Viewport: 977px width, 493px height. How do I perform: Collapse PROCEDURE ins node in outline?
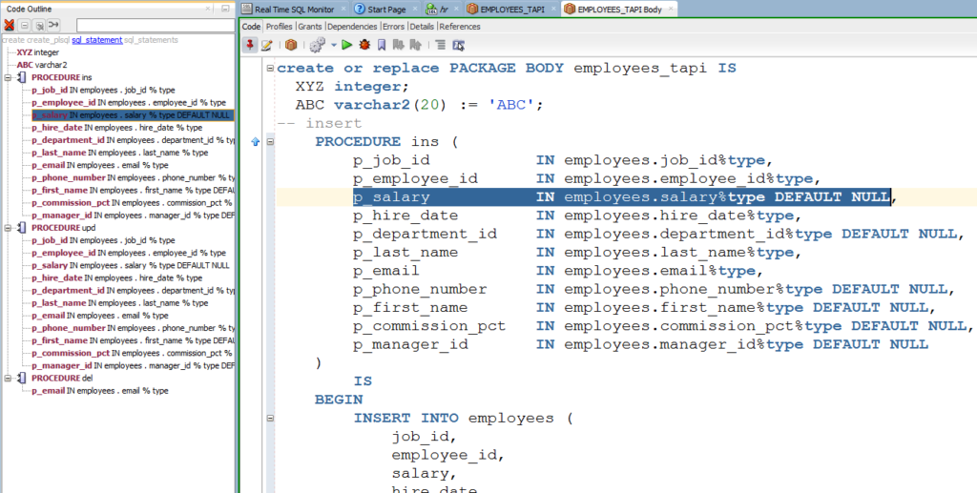[9, 76]
